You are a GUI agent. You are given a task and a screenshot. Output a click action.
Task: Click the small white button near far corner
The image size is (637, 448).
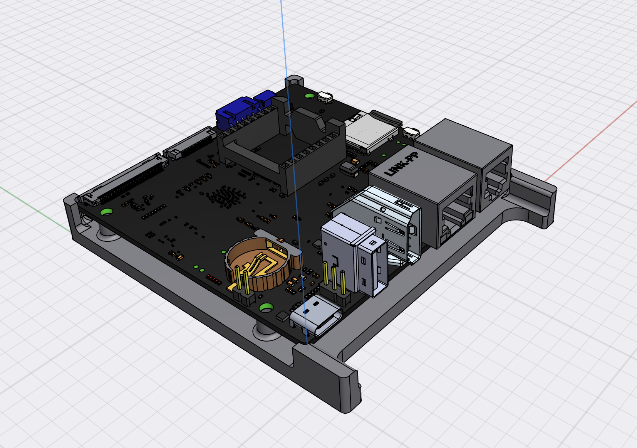(x=325, y=97)
